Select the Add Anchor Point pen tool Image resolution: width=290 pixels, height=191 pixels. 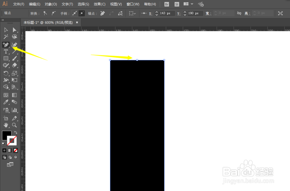click(6, 45)
